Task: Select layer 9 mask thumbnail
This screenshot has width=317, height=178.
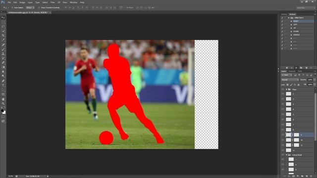Action: point(296,135)
